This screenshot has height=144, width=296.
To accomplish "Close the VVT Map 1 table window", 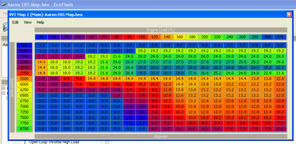I will pos(289,14).
